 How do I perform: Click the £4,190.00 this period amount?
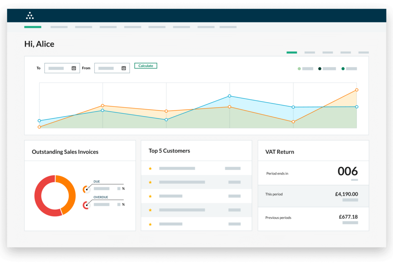[x=347, y=194]
